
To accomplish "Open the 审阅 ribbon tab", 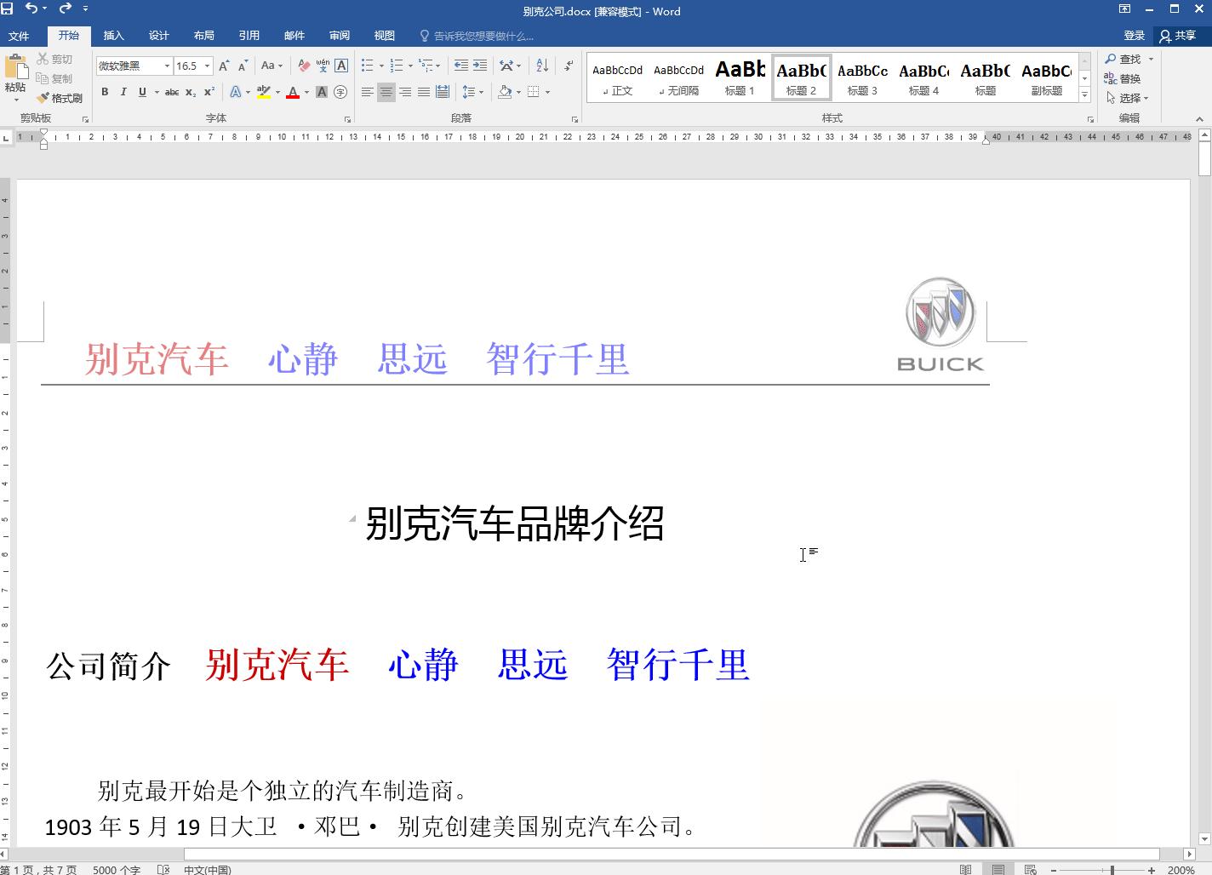I will tap(340, 36).
